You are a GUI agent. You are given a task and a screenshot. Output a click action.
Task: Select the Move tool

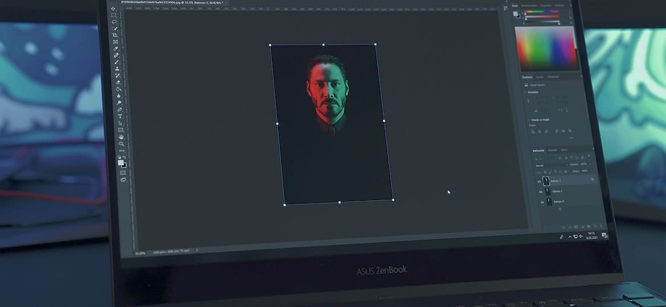[x=113, y=9]
